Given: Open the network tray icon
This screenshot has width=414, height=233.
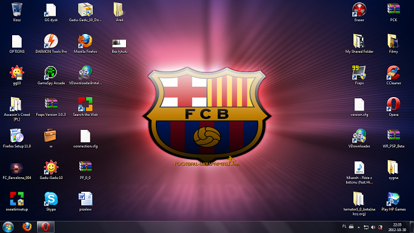Looking at the screenshot, I should (x=366, y=227).
